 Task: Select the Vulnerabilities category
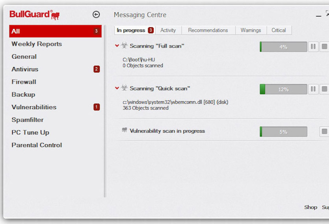56,107
